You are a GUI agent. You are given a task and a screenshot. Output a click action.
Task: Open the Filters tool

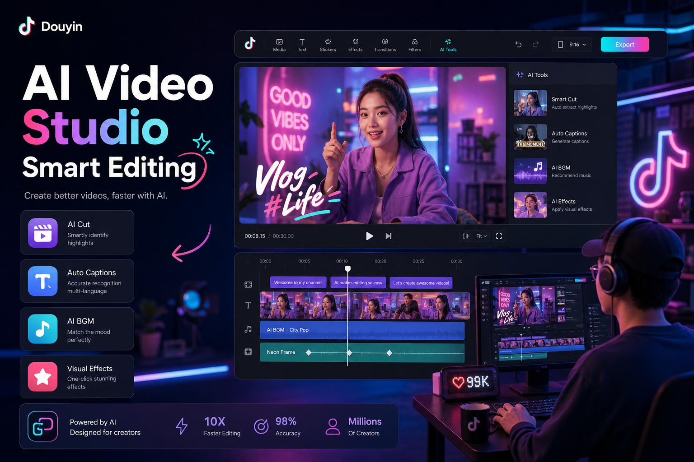click(414, 45)
